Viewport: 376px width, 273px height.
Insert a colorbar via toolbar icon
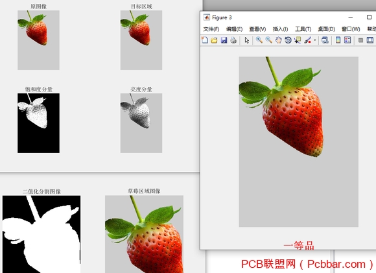tap(338, 40)
